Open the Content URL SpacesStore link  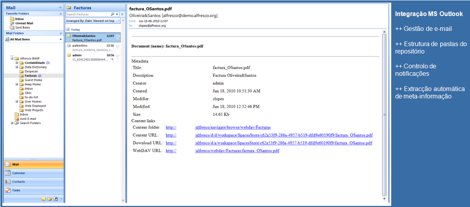pyautogui.click(x=284, y=135)
